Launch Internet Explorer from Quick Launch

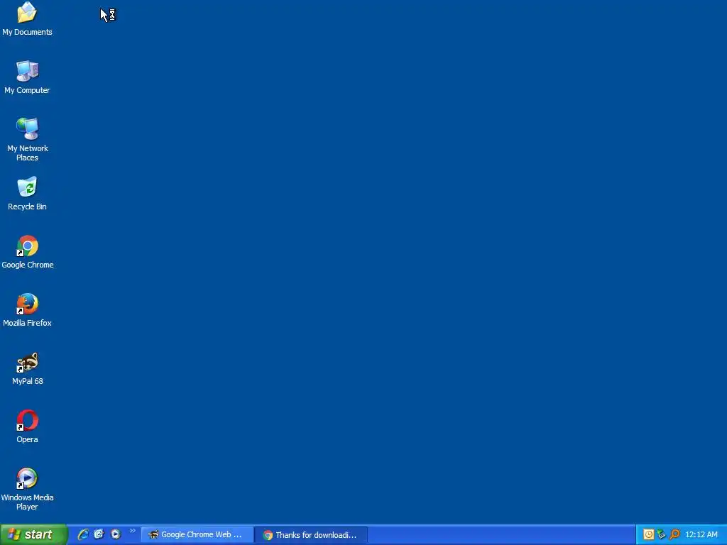click(x=83, y=534)
